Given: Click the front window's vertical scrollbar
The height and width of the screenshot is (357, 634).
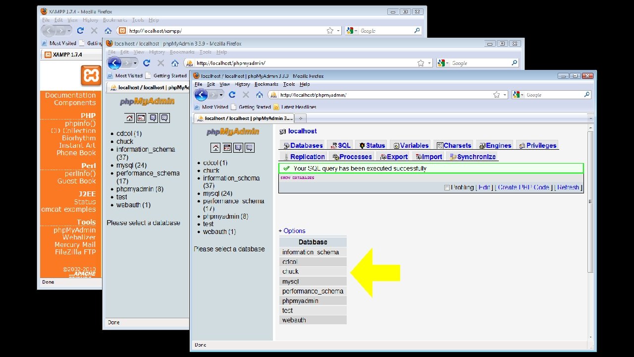Looking at the screenshot, I should [x=590, y=201].
